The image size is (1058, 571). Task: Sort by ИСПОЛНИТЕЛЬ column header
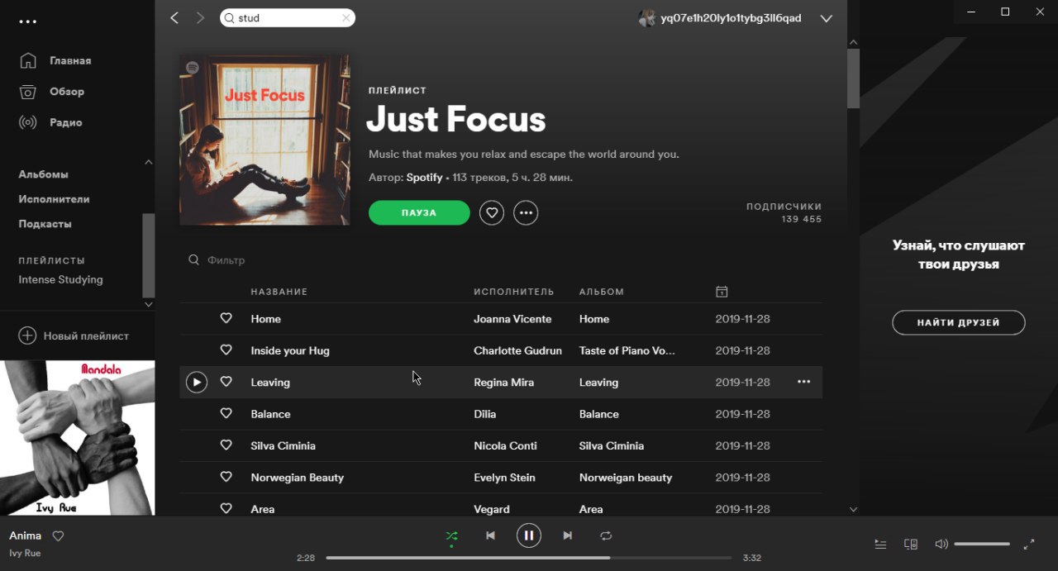coord(514,292)
